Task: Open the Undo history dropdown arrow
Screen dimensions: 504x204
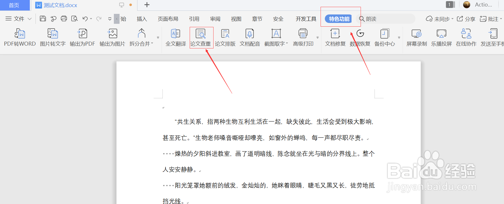Action: click(91, 19)
